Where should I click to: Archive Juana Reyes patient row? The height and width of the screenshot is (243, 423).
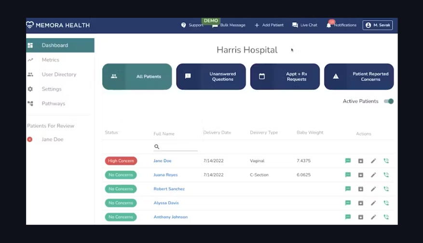[x=361, y=175]
